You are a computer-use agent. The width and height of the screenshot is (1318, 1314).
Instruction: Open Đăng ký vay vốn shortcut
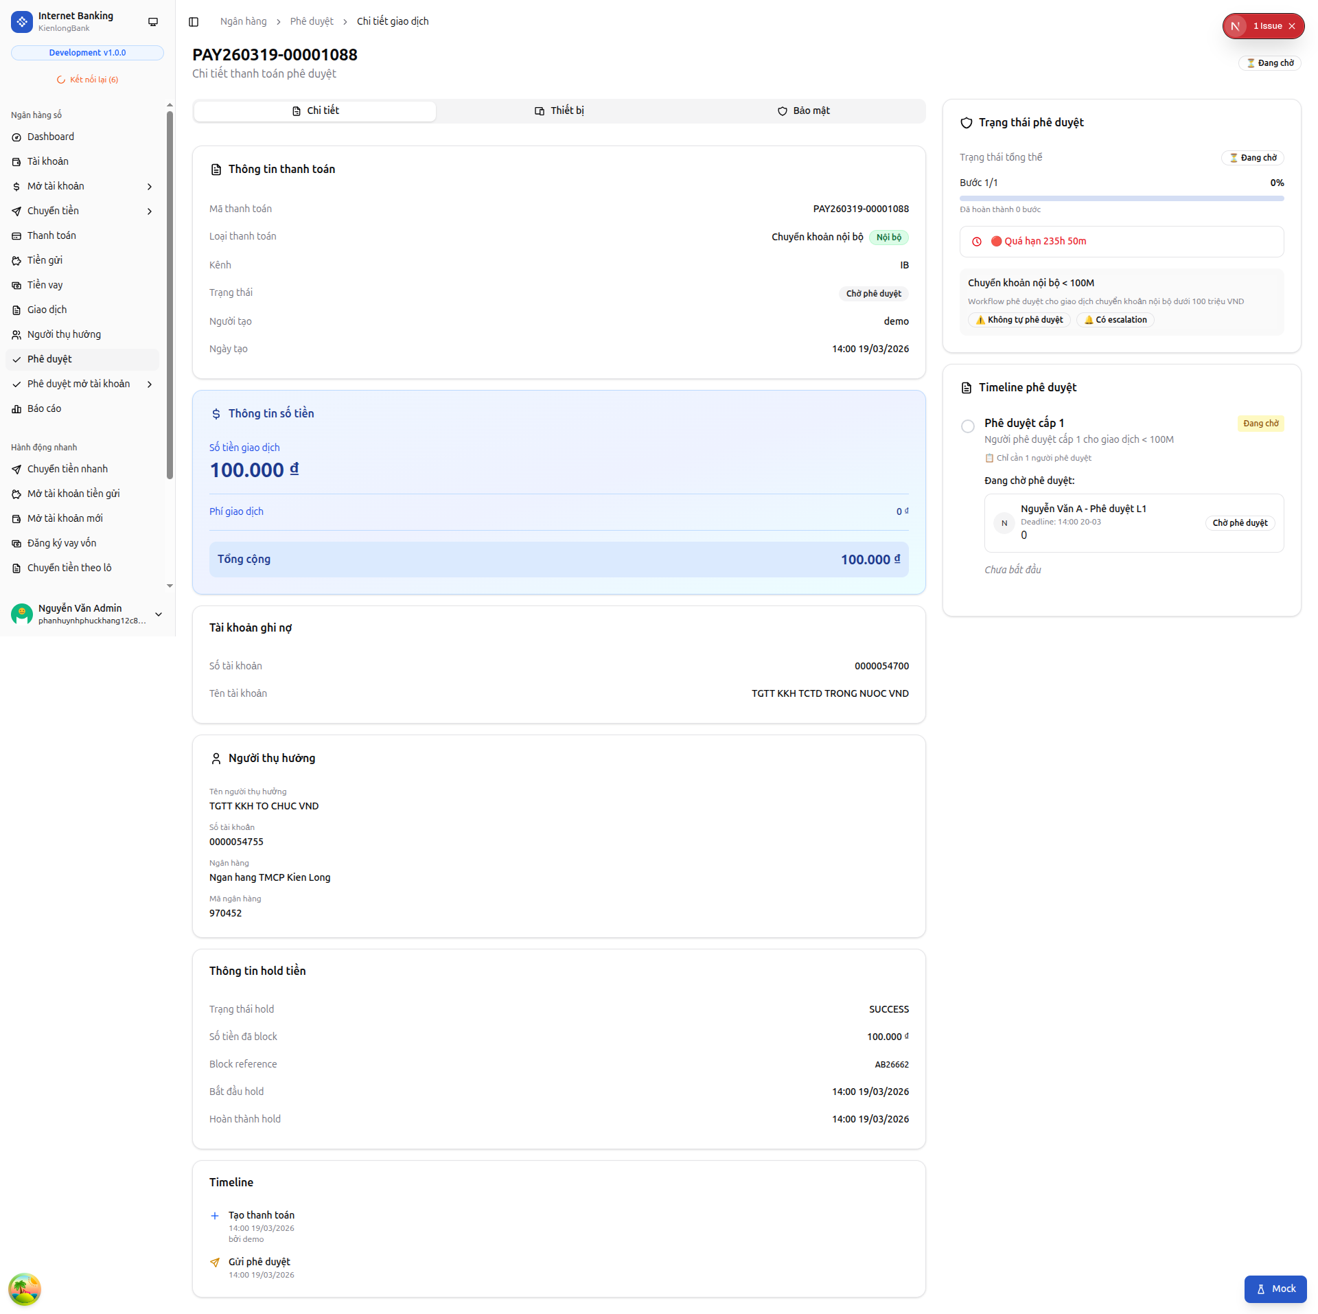coord(82,543)
